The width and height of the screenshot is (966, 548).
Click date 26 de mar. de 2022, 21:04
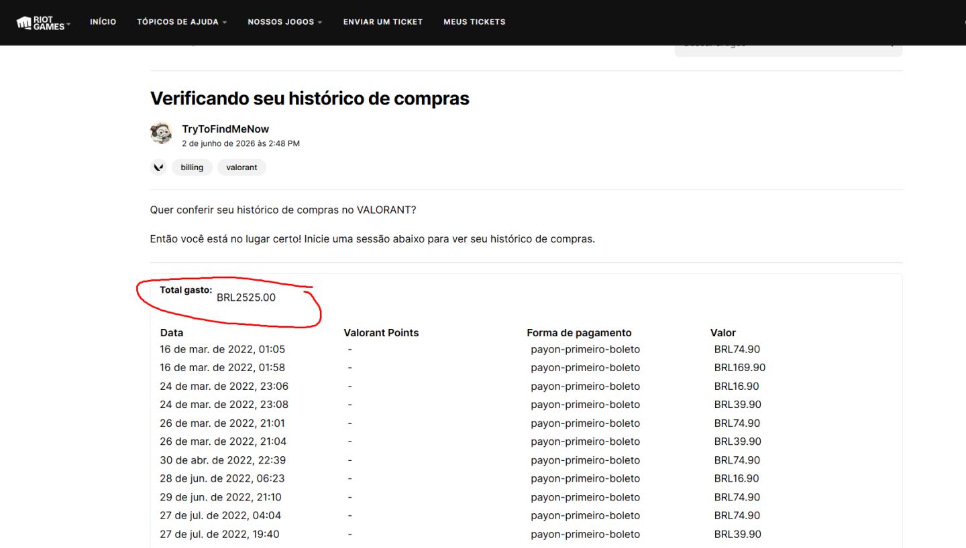223,441
